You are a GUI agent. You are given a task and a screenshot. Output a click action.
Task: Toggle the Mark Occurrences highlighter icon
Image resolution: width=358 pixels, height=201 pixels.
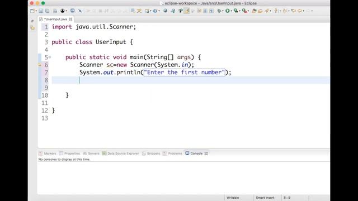point(187,11)
